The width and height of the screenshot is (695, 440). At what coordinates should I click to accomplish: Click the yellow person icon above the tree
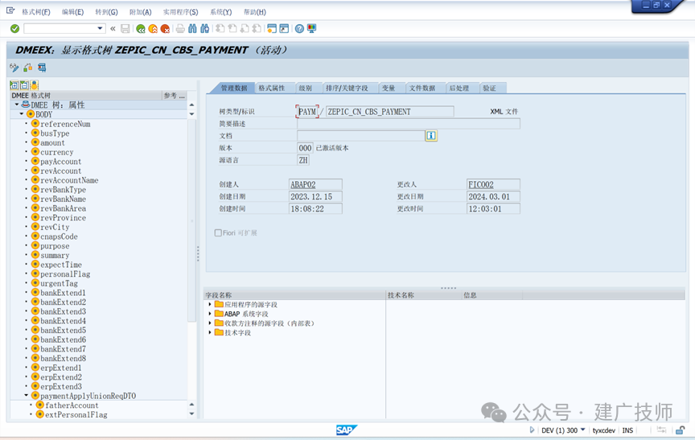tap(34, 85)
